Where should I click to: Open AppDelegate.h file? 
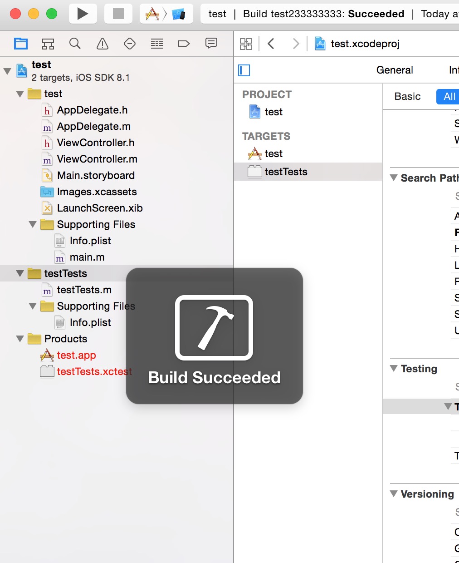click(92, 110)
